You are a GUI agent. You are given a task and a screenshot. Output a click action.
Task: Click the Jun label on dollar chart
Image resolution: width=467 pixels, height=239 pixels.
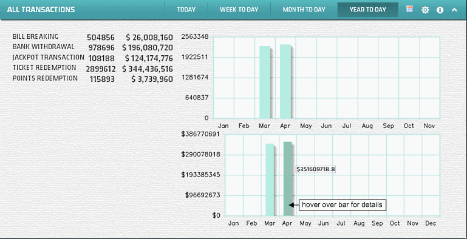323,223
